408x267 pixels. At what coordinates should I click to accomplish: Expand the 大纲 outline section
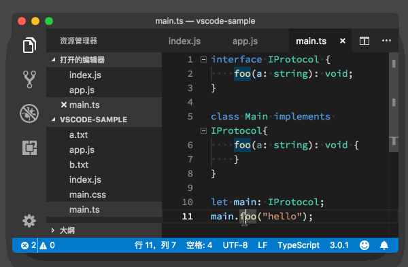53,230
